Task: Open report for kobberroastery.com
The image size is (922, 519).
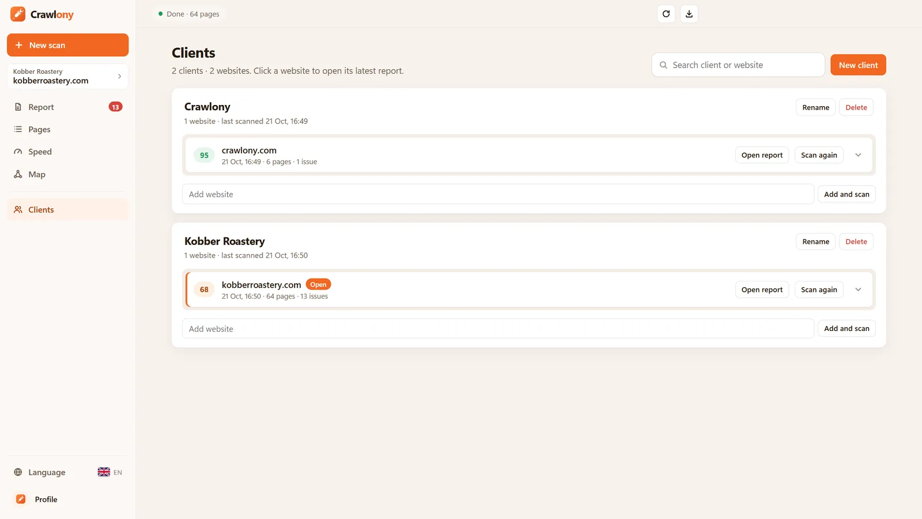Action: point(762,289)
